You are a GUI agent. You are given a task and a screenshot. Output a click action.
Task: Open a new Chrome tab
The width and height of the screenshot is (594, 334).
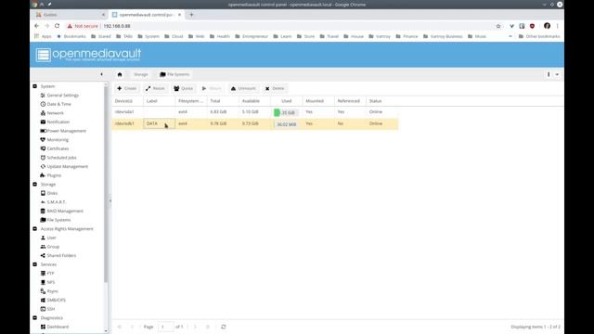[x=192, y=15]
